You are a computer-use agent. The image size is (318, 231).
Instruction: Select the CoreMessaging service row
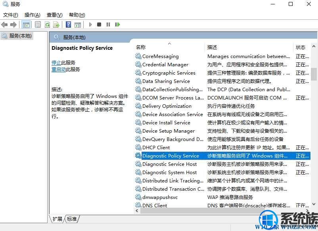(x=222, y=56)
